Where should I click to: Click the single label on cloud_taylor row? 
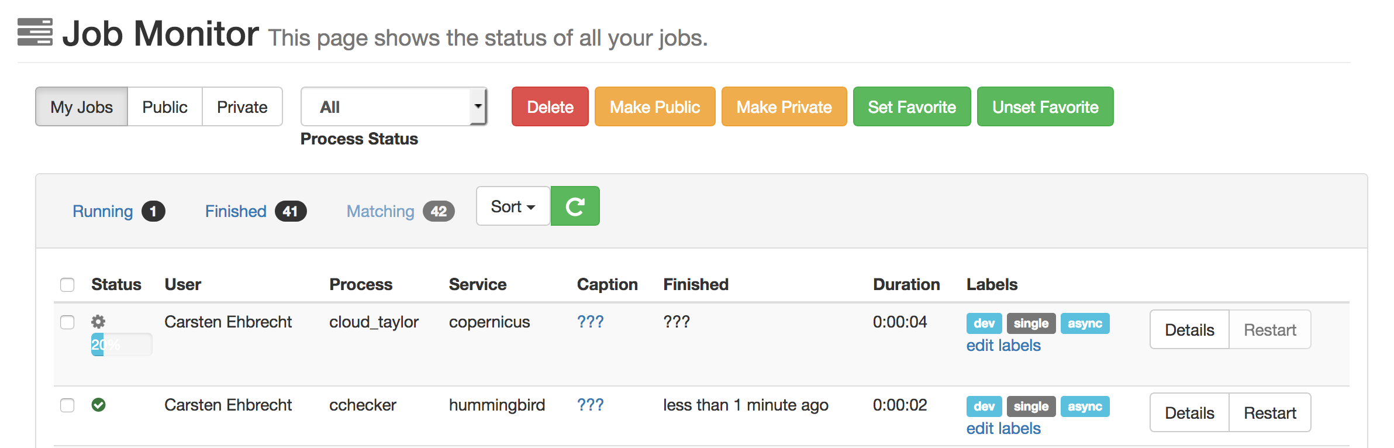tap(1031, 323)
